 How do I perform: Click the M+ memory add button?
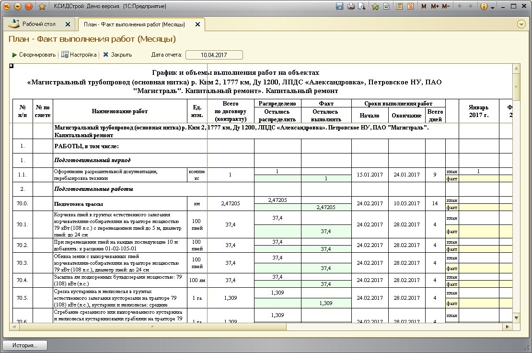(x=435, y=6)
